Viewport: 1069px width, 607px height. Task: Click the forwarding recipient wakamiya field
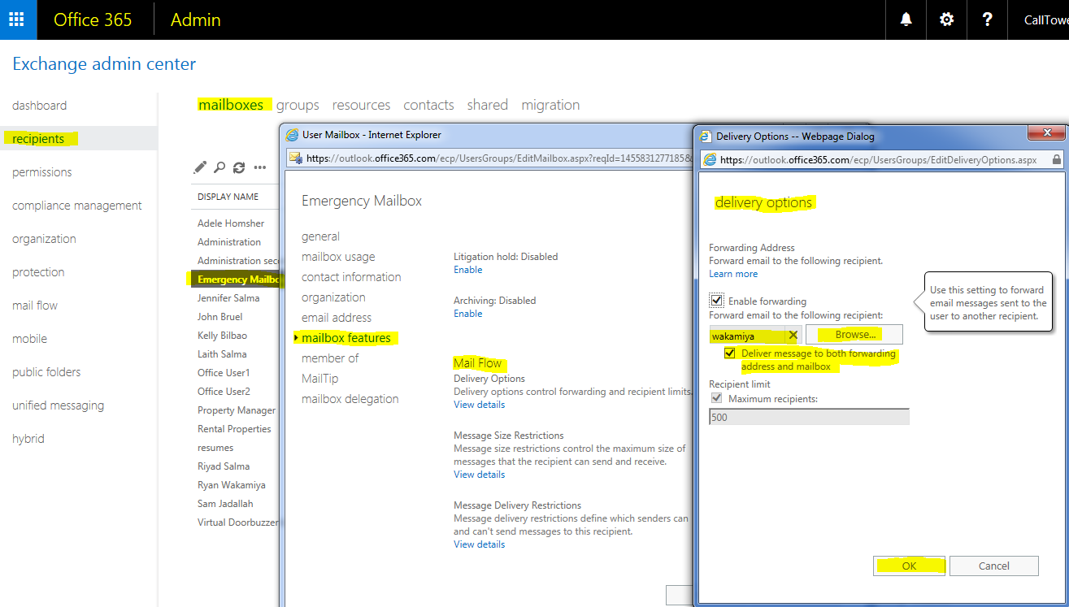tap(747, 336)
